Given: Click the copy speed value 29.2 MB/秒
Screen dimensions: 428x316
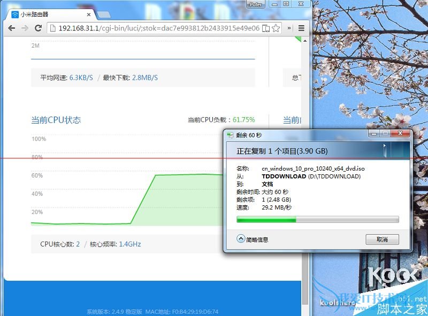Looking at the screenshot, I should [277, 207].
